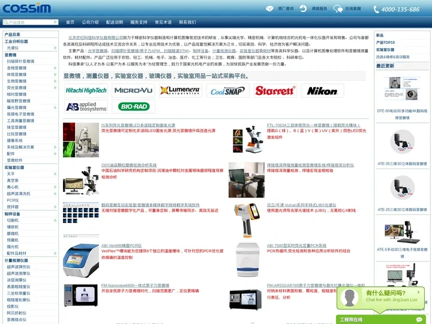Focus the 产品搜索 search field
Image resolution: width=432 pixels, height=324 pixels.
pyautogui.click(x=31, y=22)
